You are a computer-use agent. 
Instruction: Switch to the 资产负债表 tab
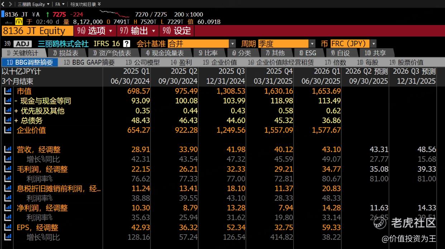click(x=112, y=53)
